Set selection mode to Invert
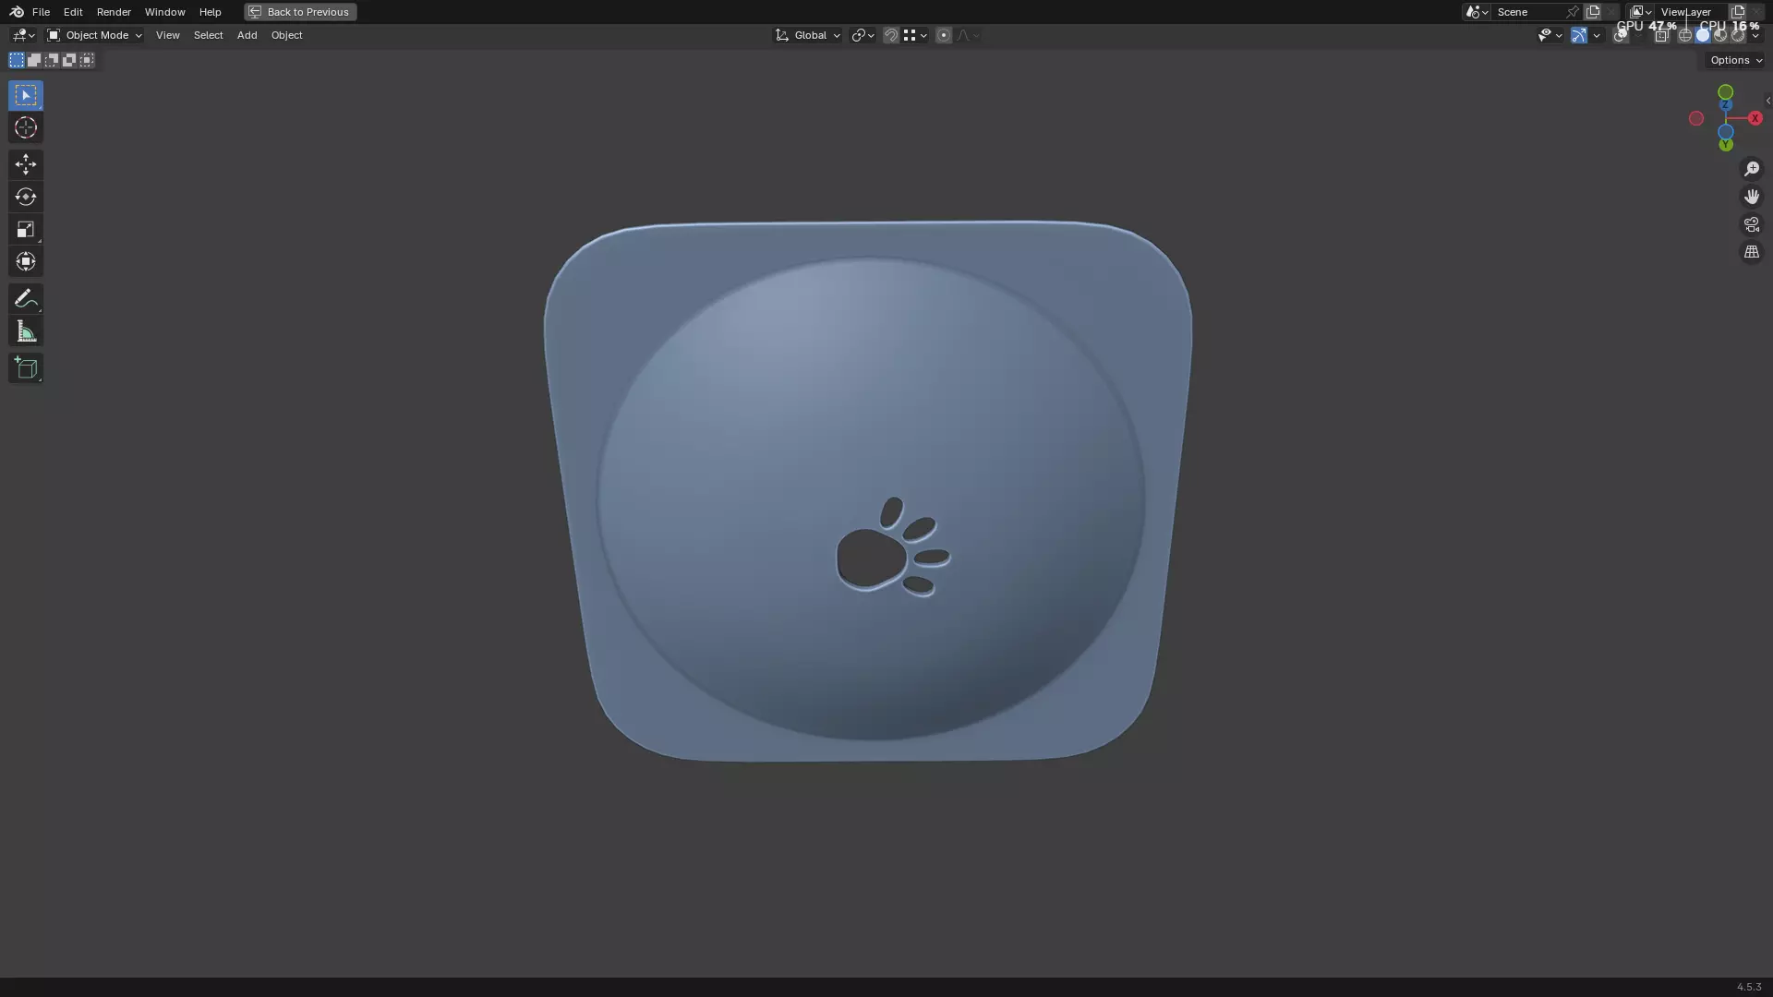This screenshot has width=1773, height=997. (69, 60)
